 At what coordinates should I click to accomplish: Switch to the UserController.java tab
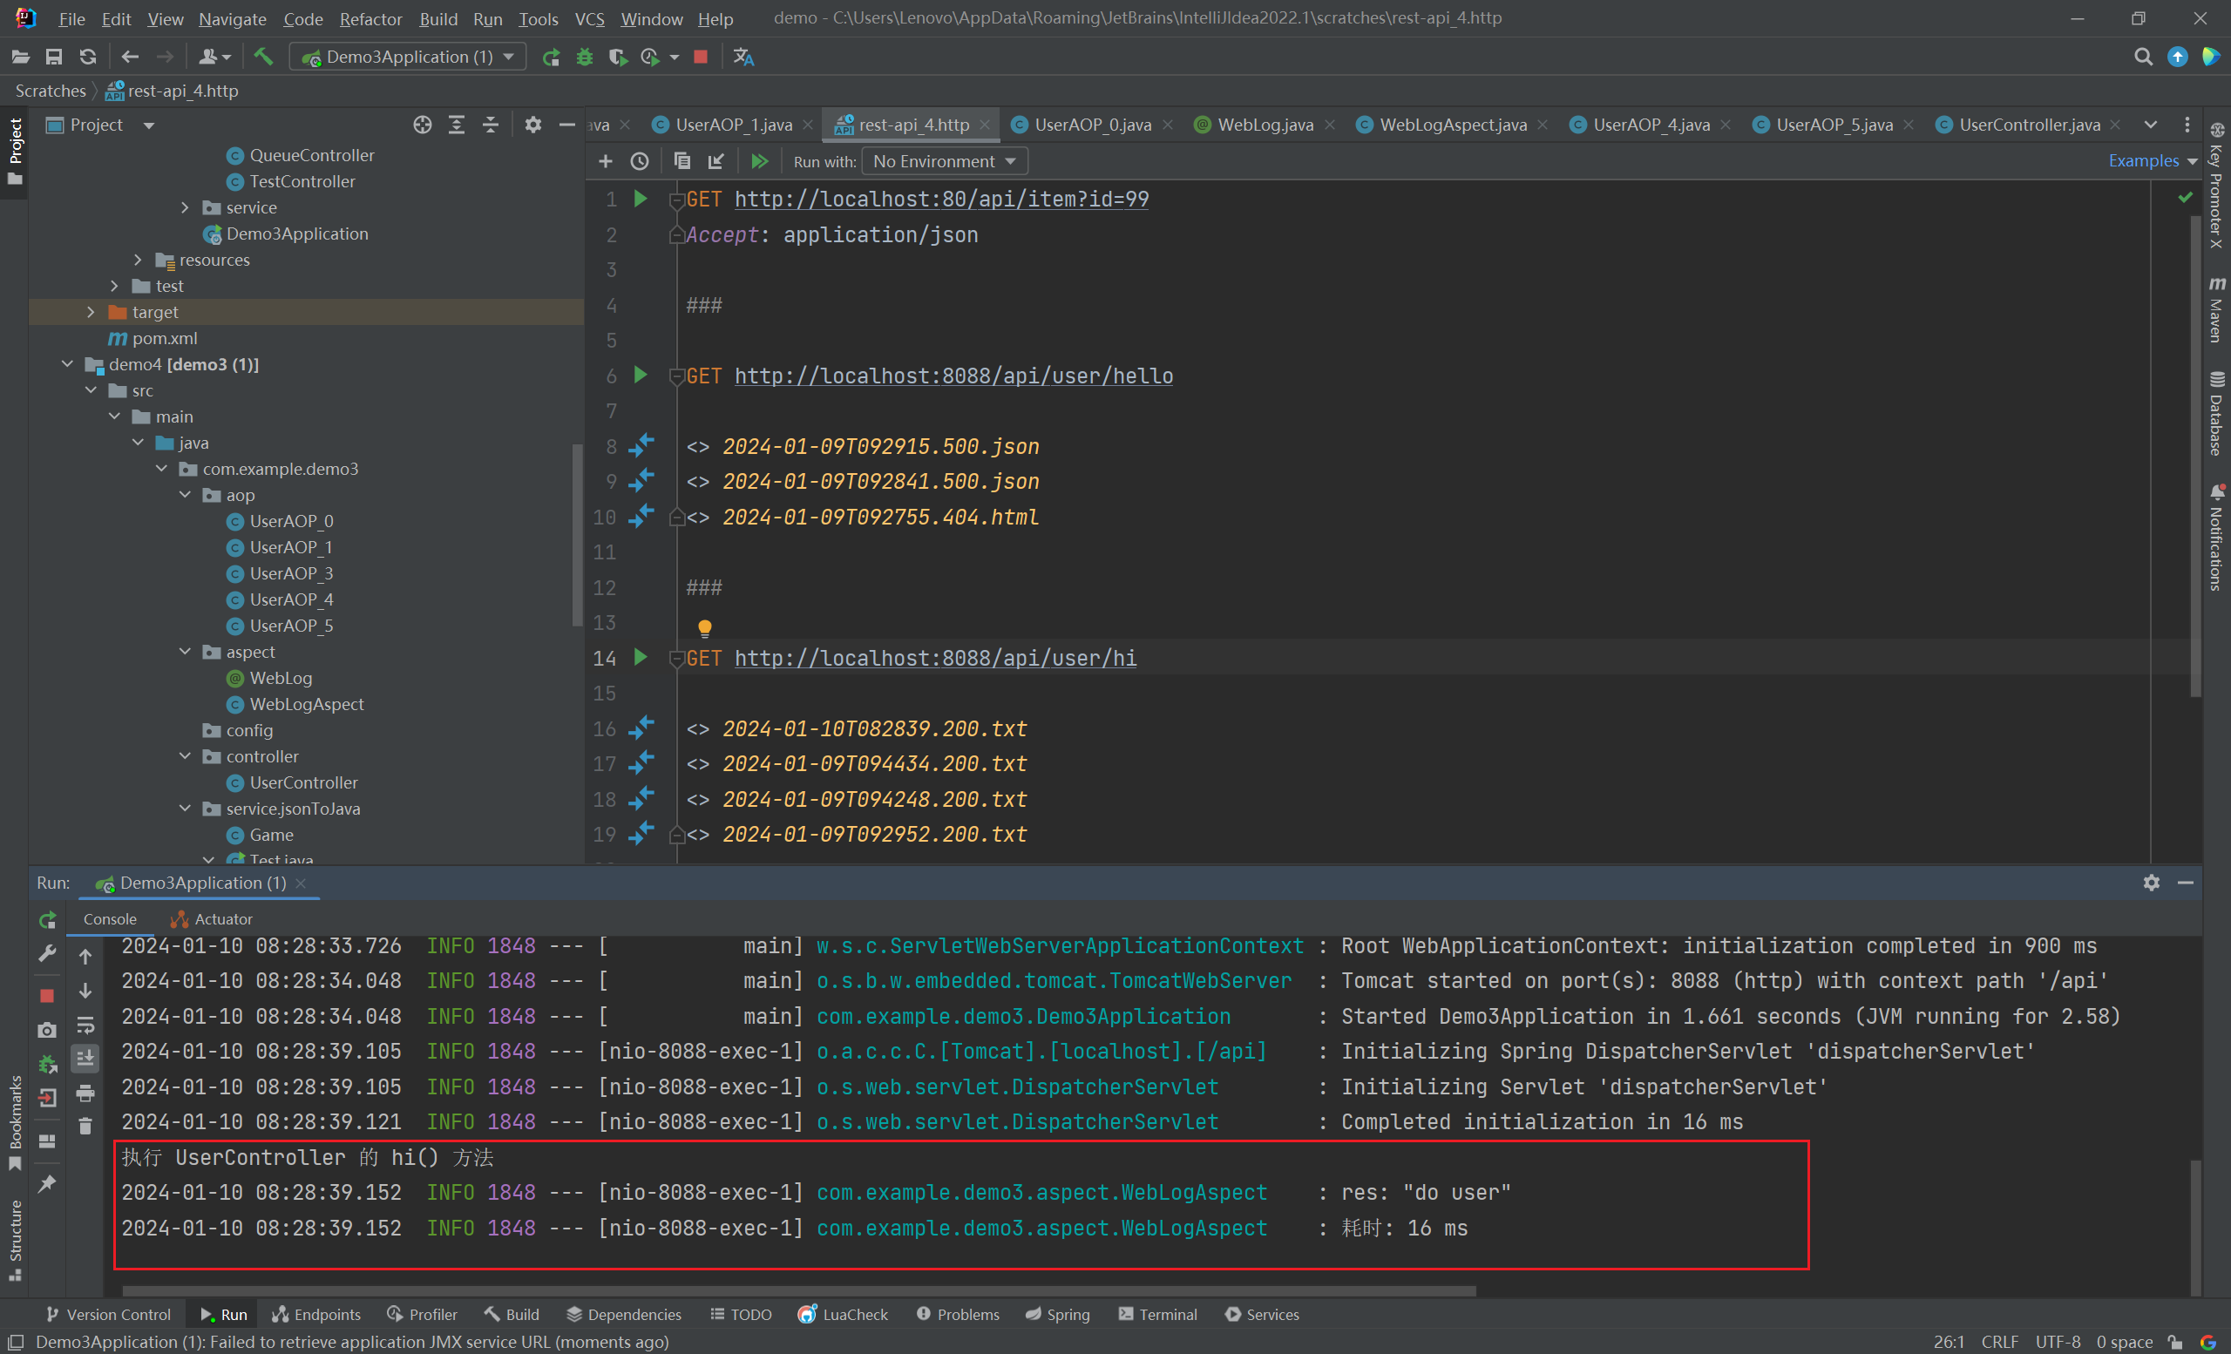coord(2029,125)
